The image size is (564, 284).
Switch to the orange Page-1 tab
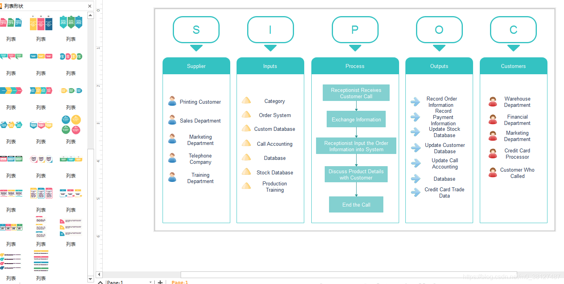click(x=180, y=282)
